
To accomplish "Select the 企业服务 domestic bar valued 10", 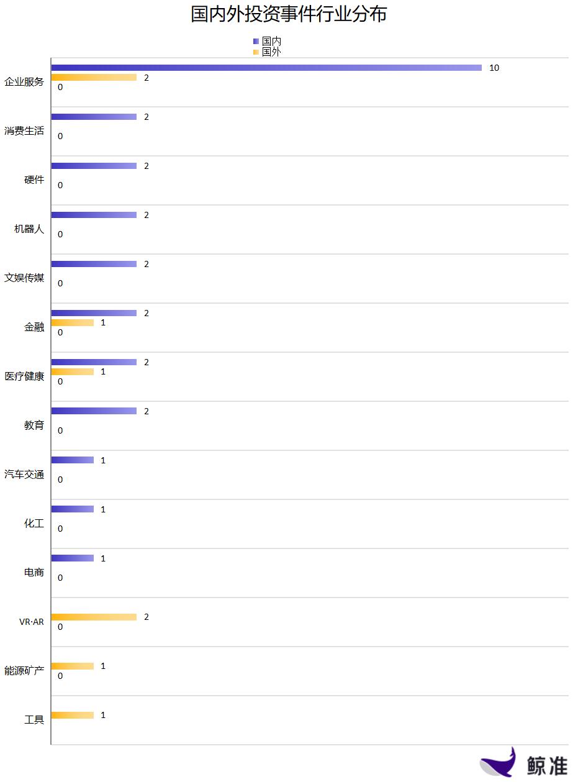I will pyautogui.click(x=266, y=68).
